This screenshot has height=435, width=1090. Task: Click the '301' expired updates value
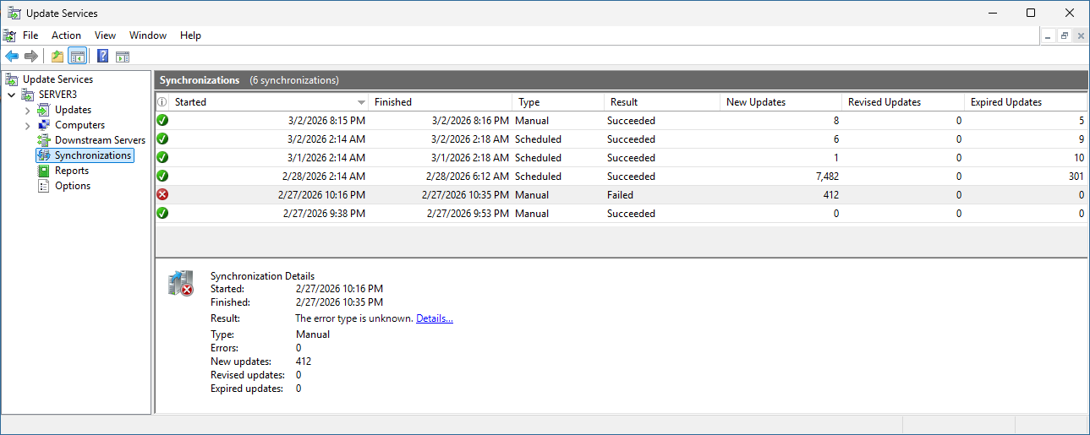point(1076,177)
